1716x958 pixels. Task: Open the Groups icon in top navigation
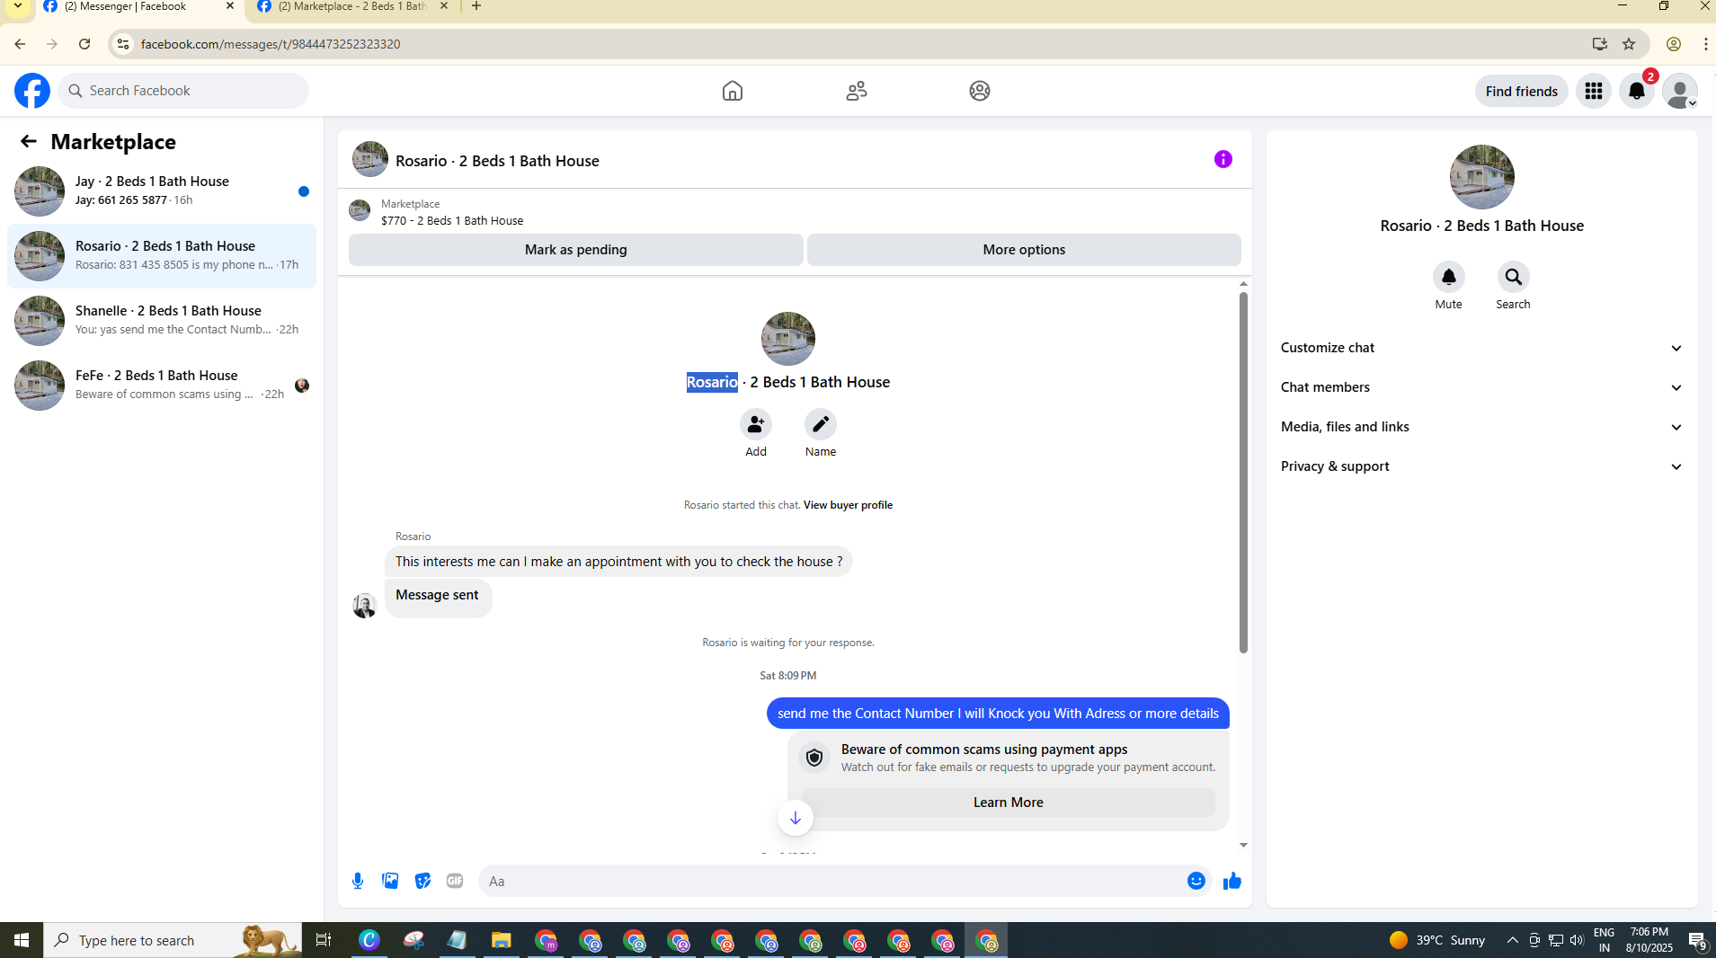point(980,91)
